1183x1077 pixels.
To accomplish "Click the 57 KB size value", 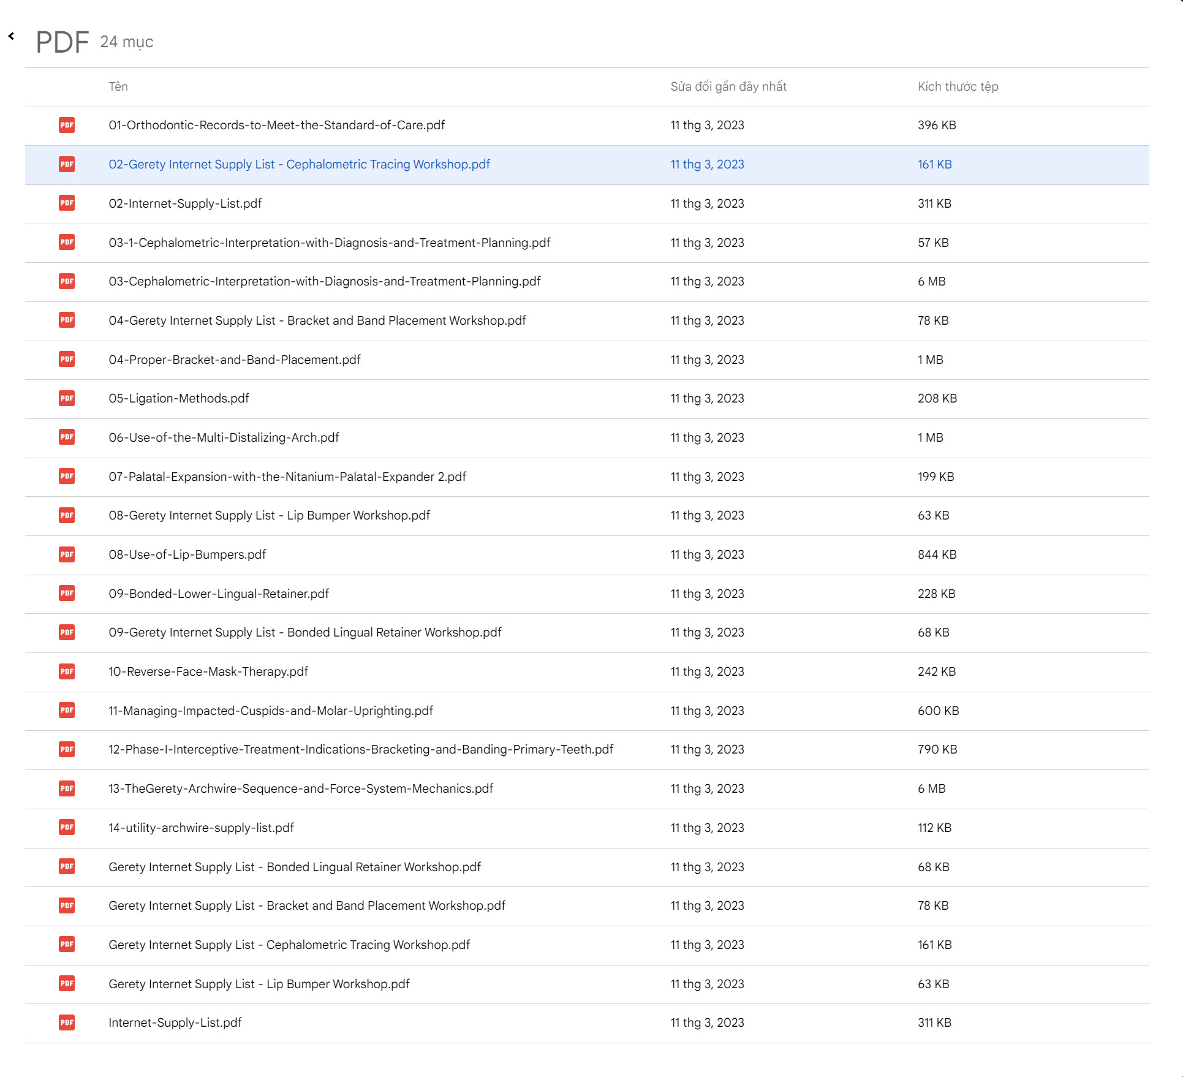I will (933, 243).
